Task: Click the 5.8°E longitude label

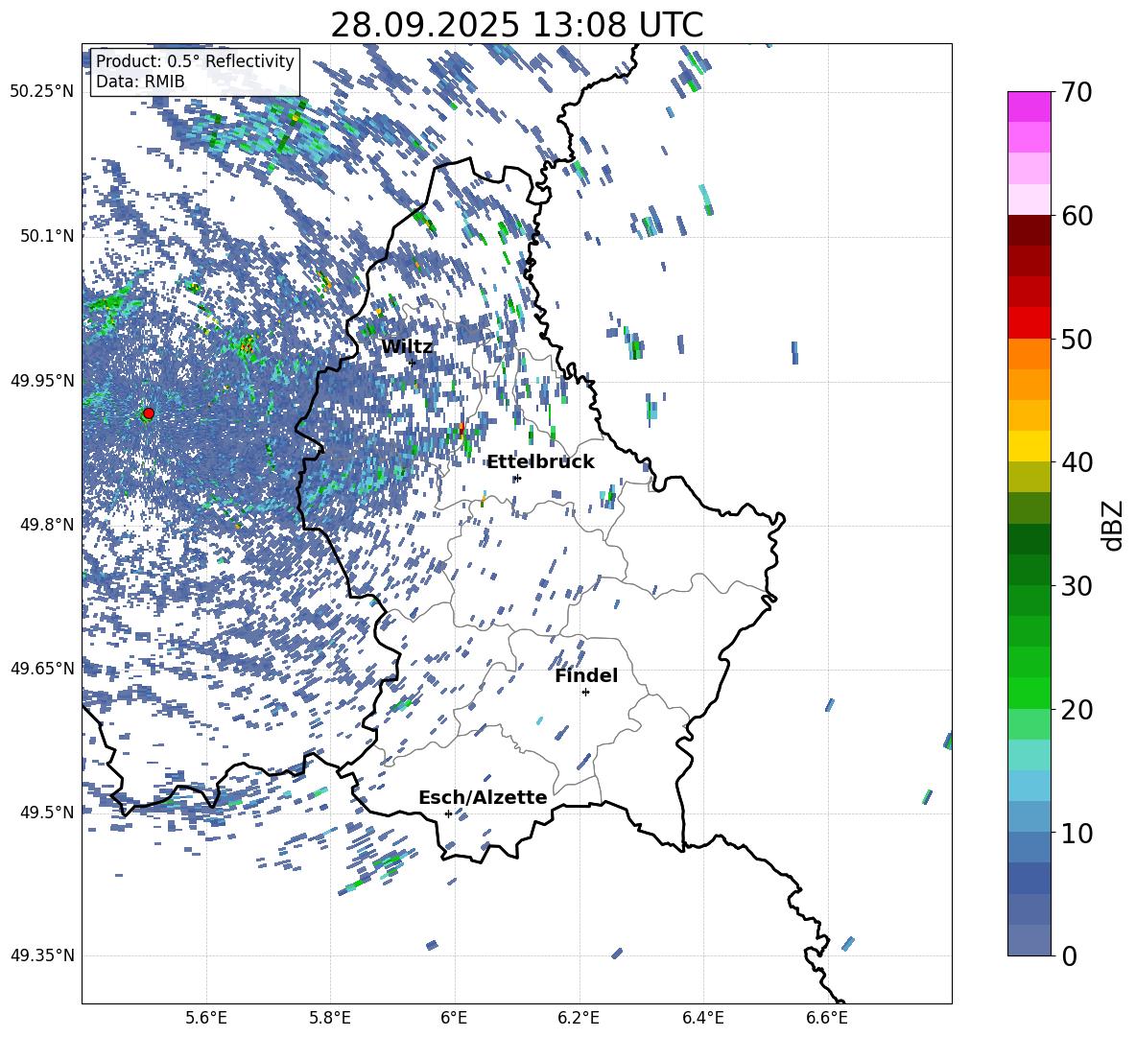Action: click(x=330, y=1018)
